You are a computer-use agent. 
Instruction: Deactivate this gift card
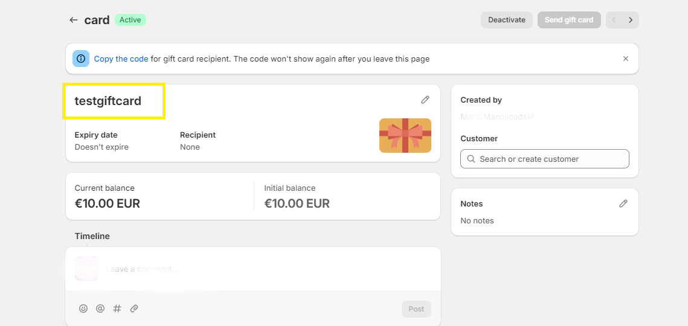pos(507,20)
